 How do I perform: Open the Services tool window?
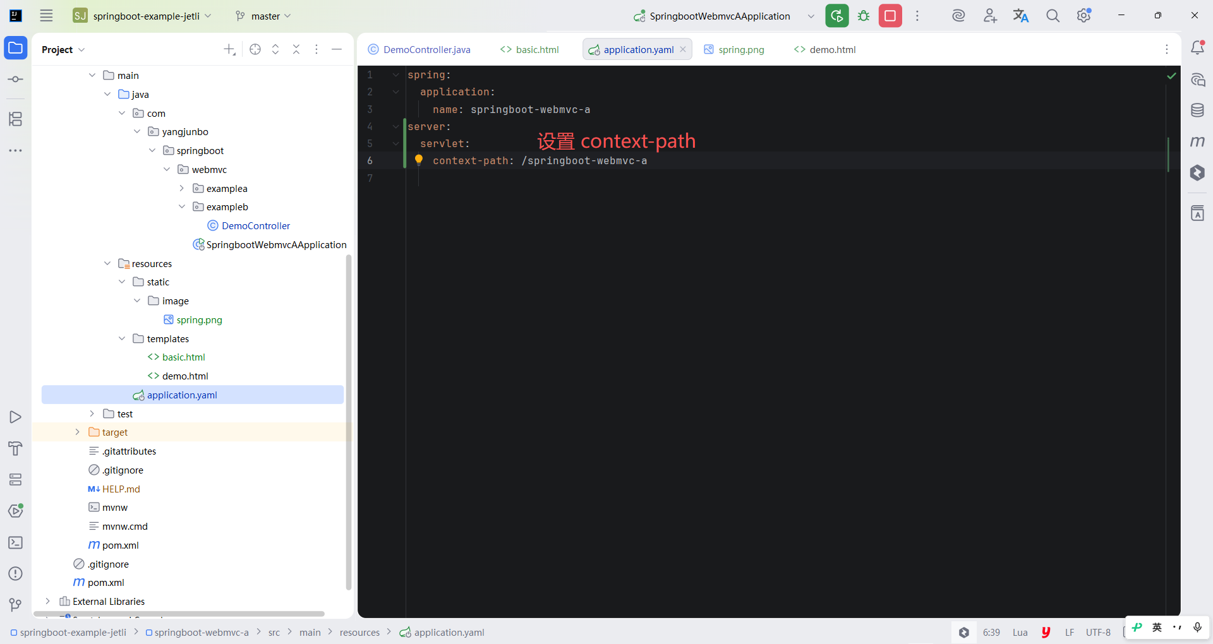[x=16, y=480]
